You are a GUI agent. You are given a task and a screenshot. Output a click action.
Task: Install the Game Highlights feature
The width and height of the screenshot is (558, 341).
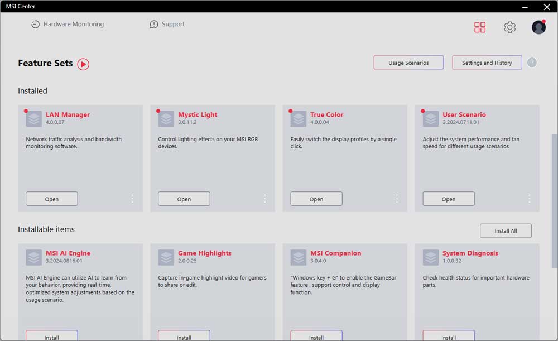coord(184,337)
